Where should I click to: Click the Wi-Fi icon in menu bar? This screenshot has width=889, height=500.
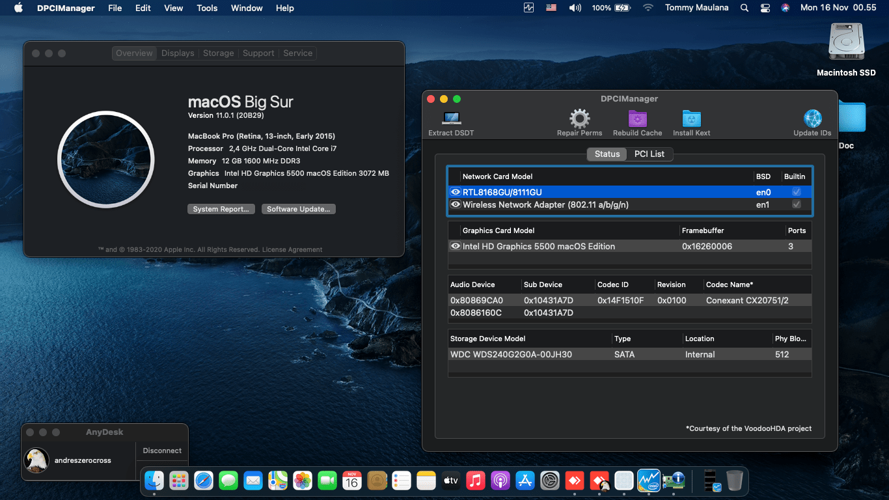coord(648,8)
